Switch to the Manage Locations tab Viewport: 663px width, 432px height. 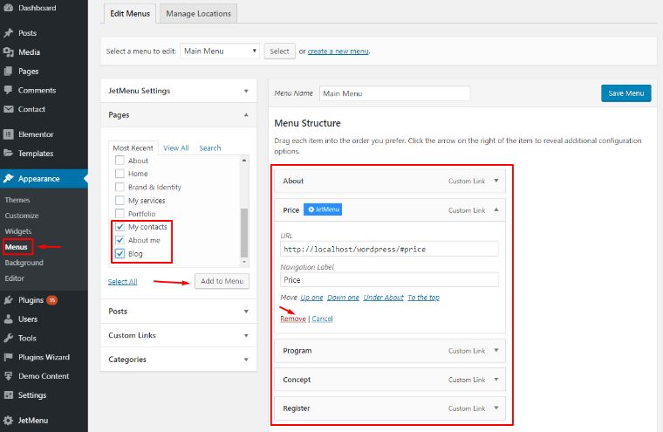click(x=200, y=14)
